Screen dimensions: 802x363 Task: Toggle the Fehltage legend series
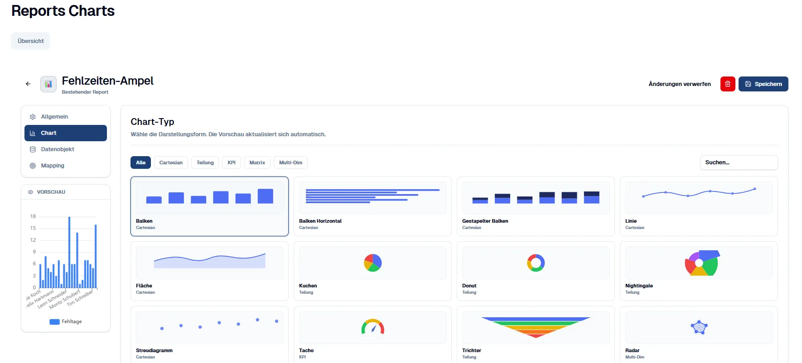[66, 322]
